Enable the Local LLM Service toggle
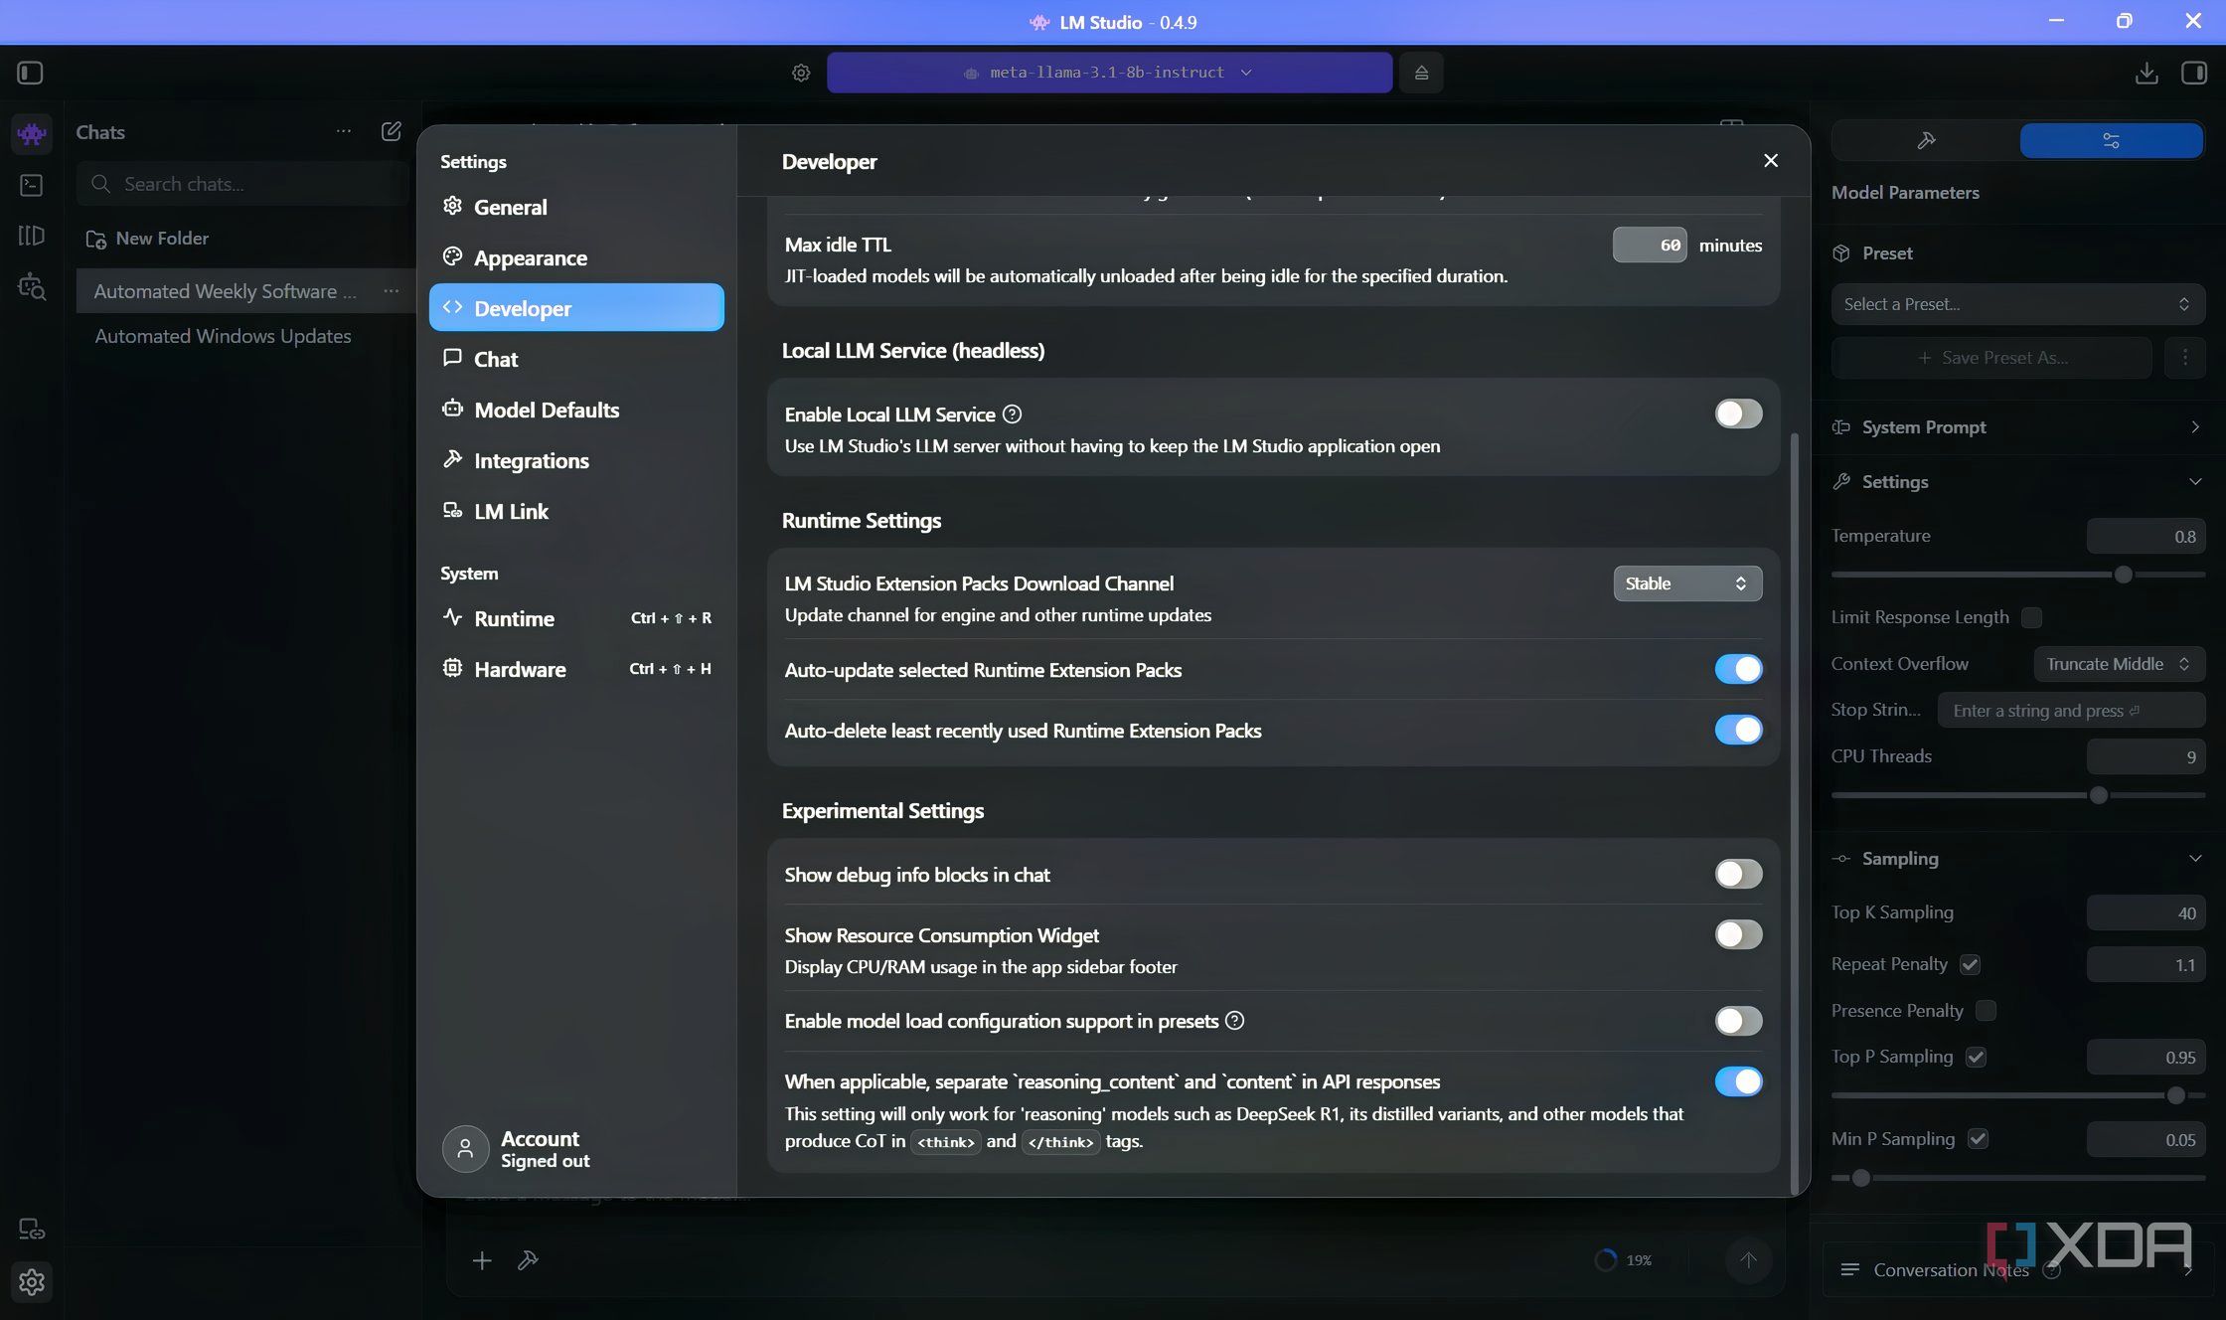This screenshot has width=2226, height=1320. (x=1738, y=413)
